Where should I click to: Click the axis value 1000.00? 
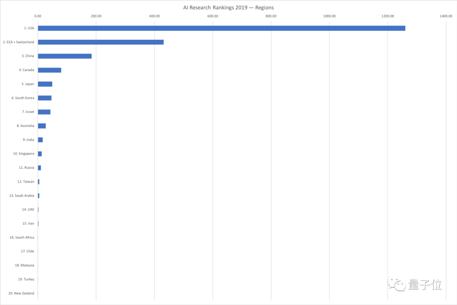[329, 16]
